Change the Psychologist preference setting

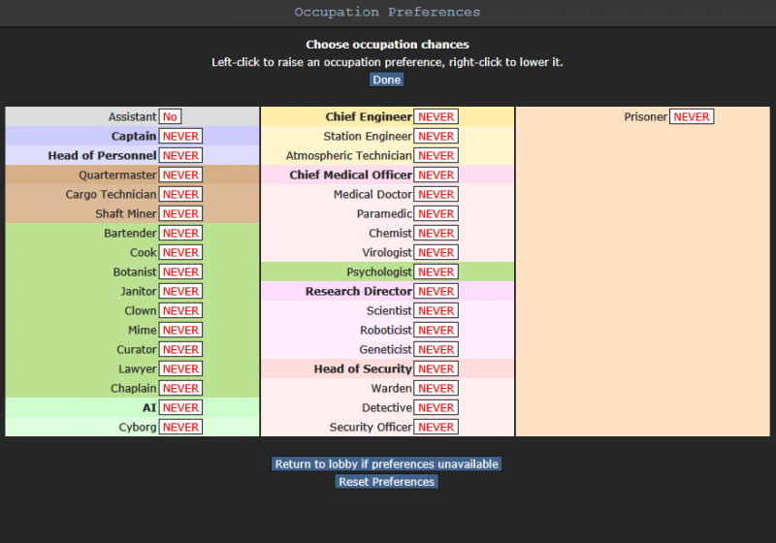point(436,271)
